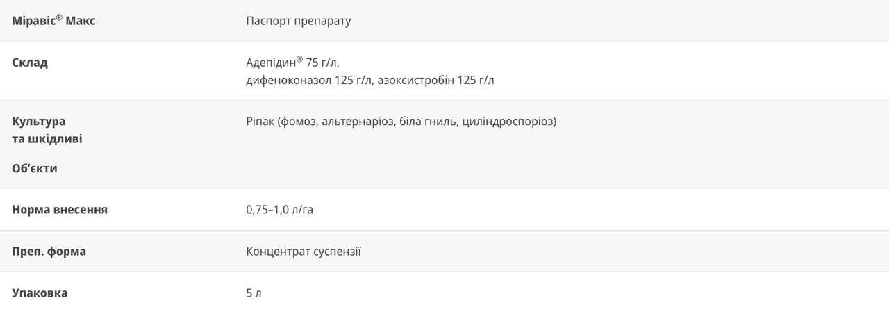
Task: Click the Концентрат суспензії value
Action: 304,252
